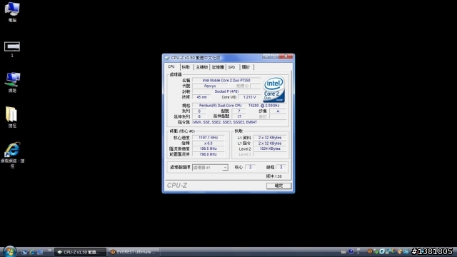Click the green checkmark tray icon
457x257 pixels.
pyautogui.click(x=376, y=252)
